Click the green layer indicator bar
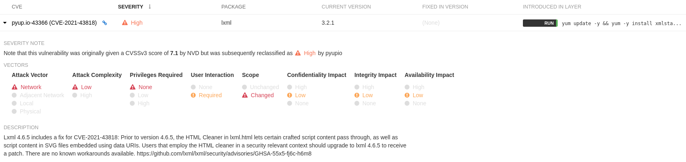The width and height of the screenshot is (686, 162). [557, 23]
